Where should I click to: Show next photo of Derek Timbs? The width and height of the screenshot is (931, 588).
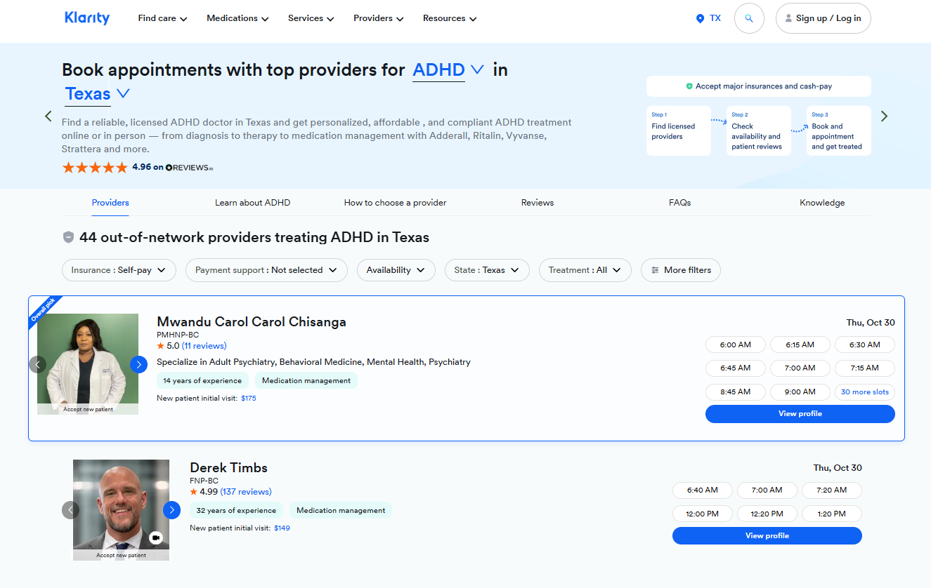tap(171, 510)
